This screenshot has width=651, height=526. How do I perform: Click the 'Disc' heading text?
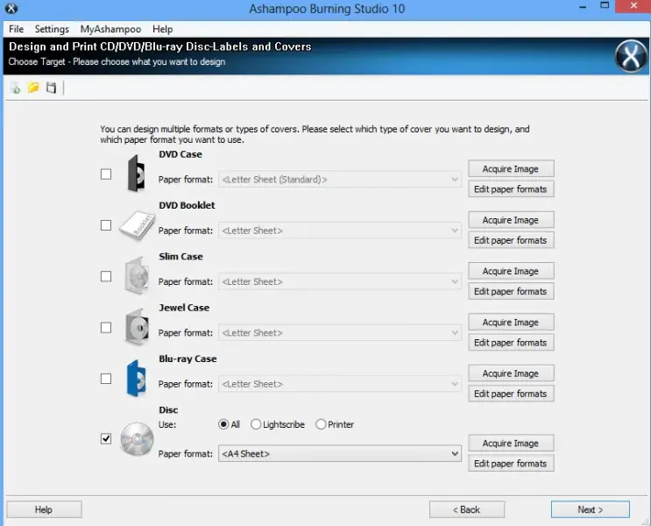(x=168, y=409)
